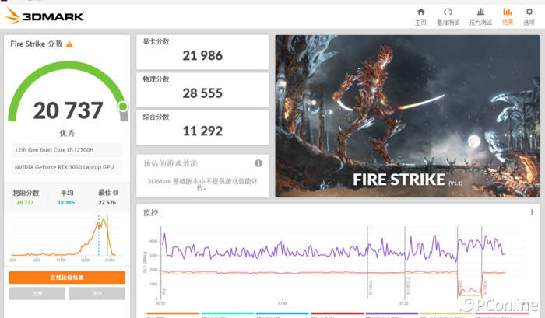Click the Fire Strike score warning icon
The image size is (545, 318).
coord(69,44)
